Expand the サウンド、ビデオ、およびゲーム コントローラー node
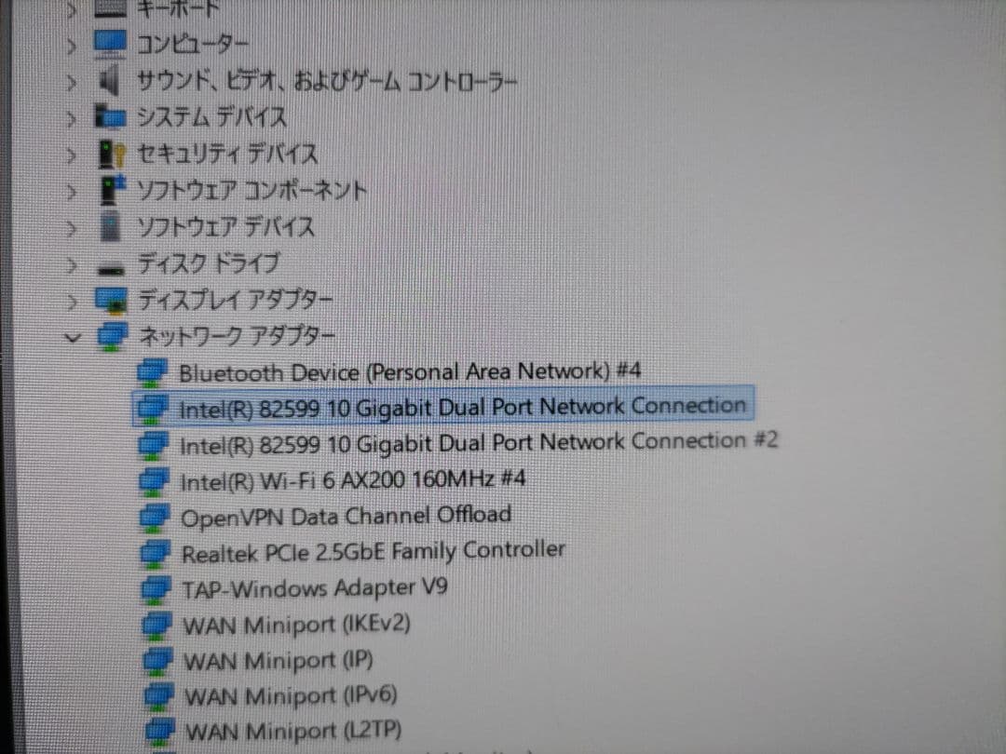This screenshot has height=754, width=1006. [72, 83]
